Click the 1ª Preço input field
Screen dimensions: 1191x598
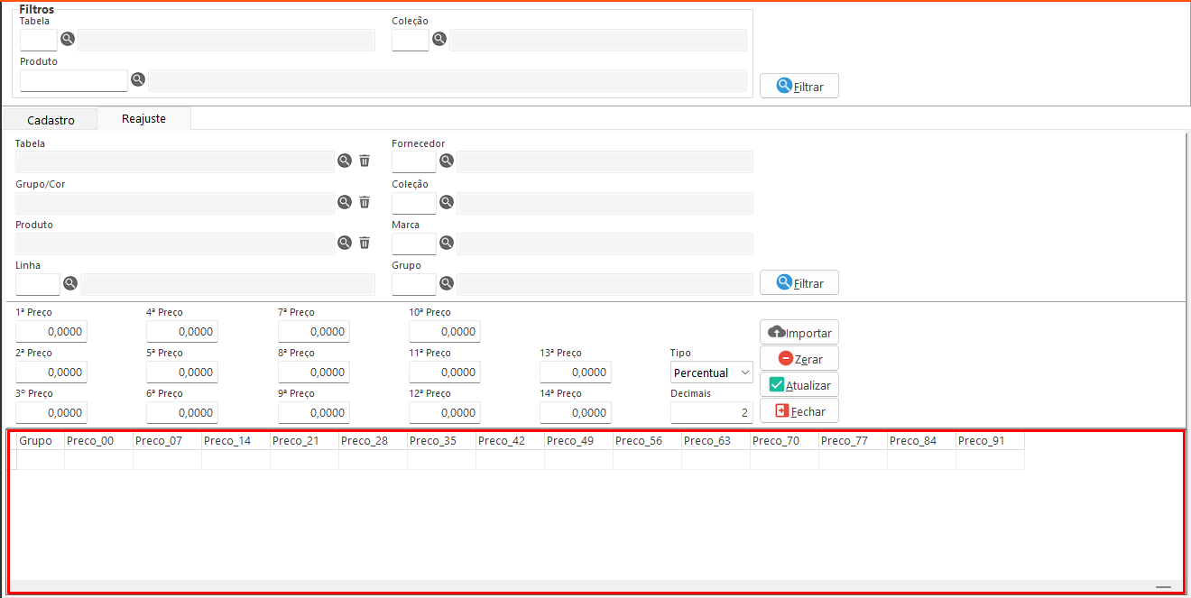(51, 332)
